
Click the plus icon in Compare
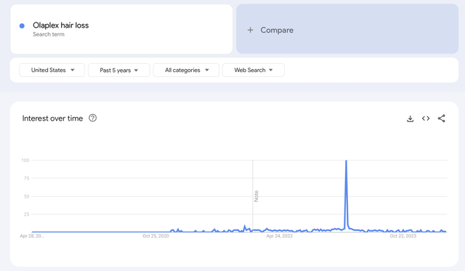(250, 30)
